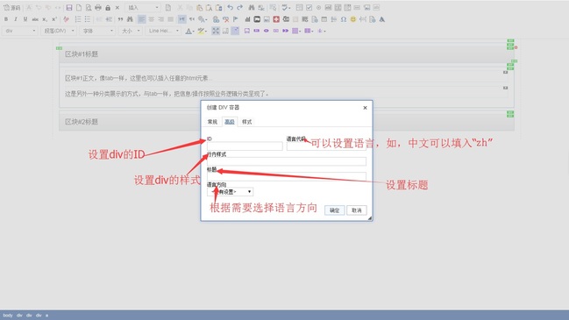
Task: Toggle Align Right
Action: click(160, 19)
